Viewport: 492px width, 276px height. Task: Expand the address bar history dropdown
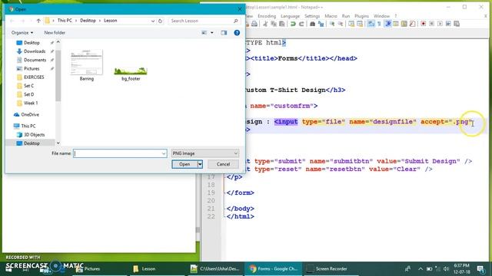(153, 21)
